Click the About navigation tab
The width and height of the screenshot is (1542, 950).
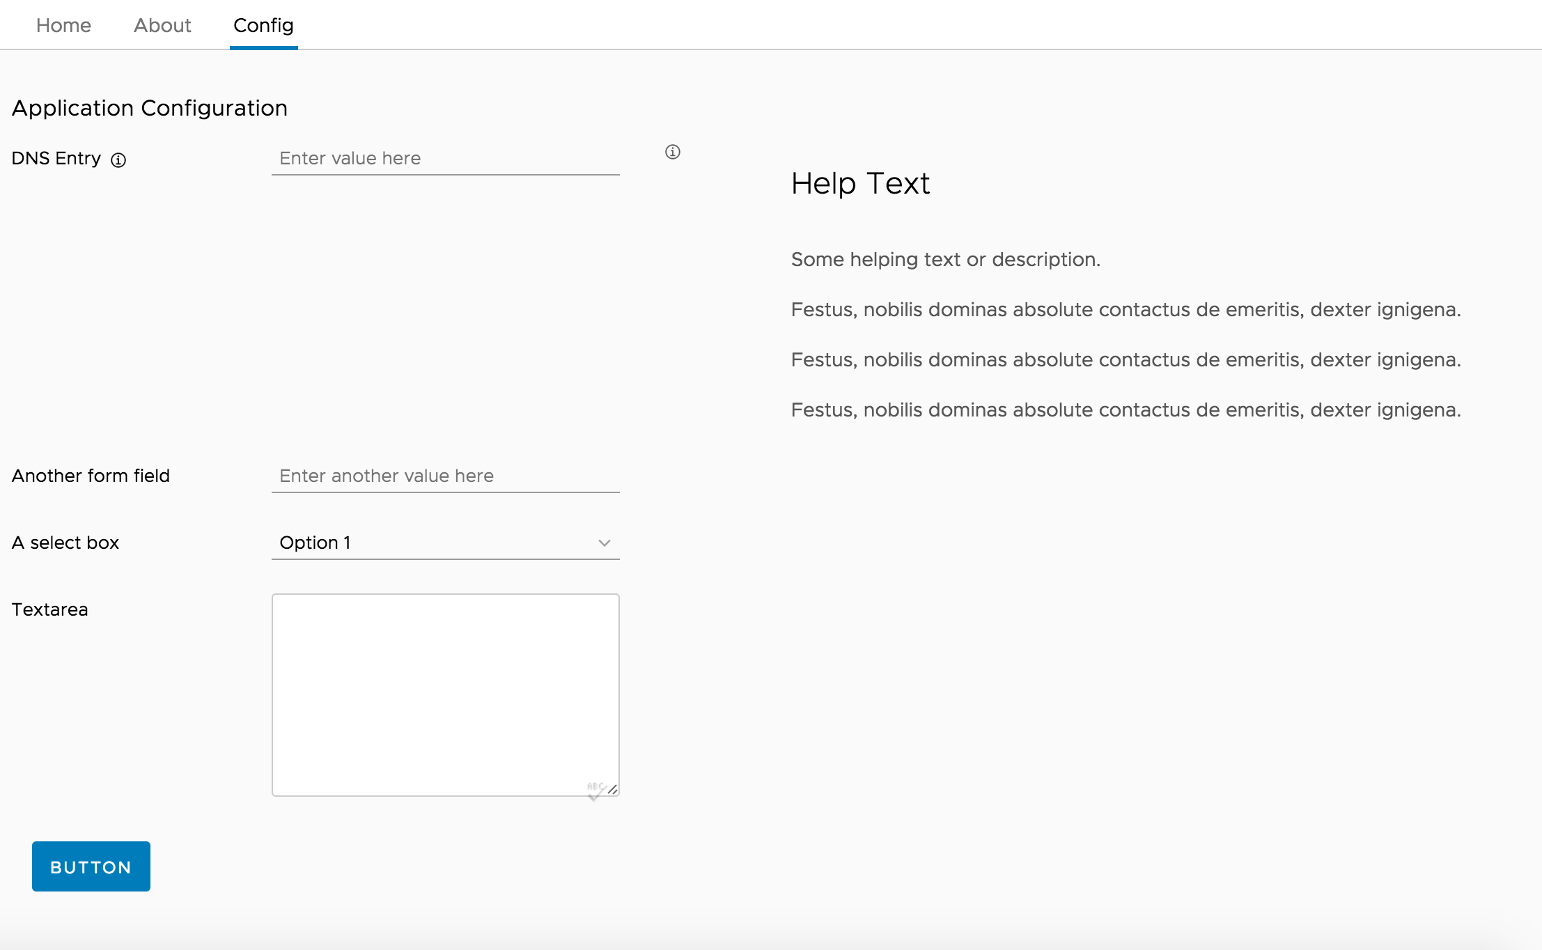(159, 24)
